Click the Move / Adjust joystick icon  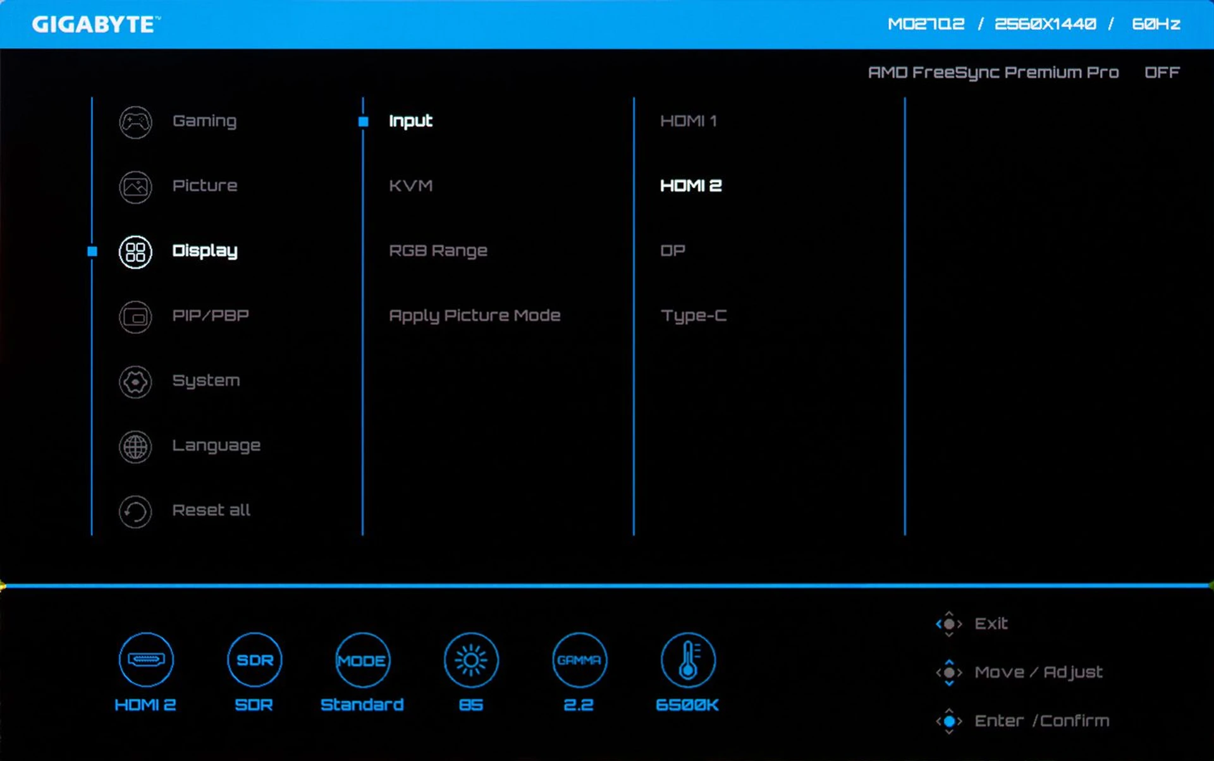tap(949, 673)
